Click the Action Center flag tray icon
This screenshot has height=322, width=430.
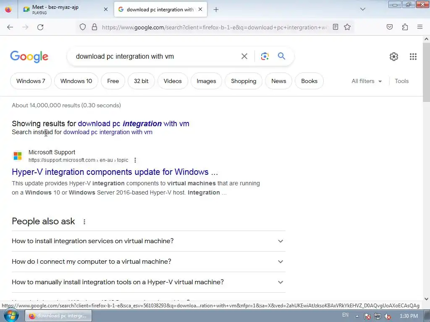[x=367, y=316]
